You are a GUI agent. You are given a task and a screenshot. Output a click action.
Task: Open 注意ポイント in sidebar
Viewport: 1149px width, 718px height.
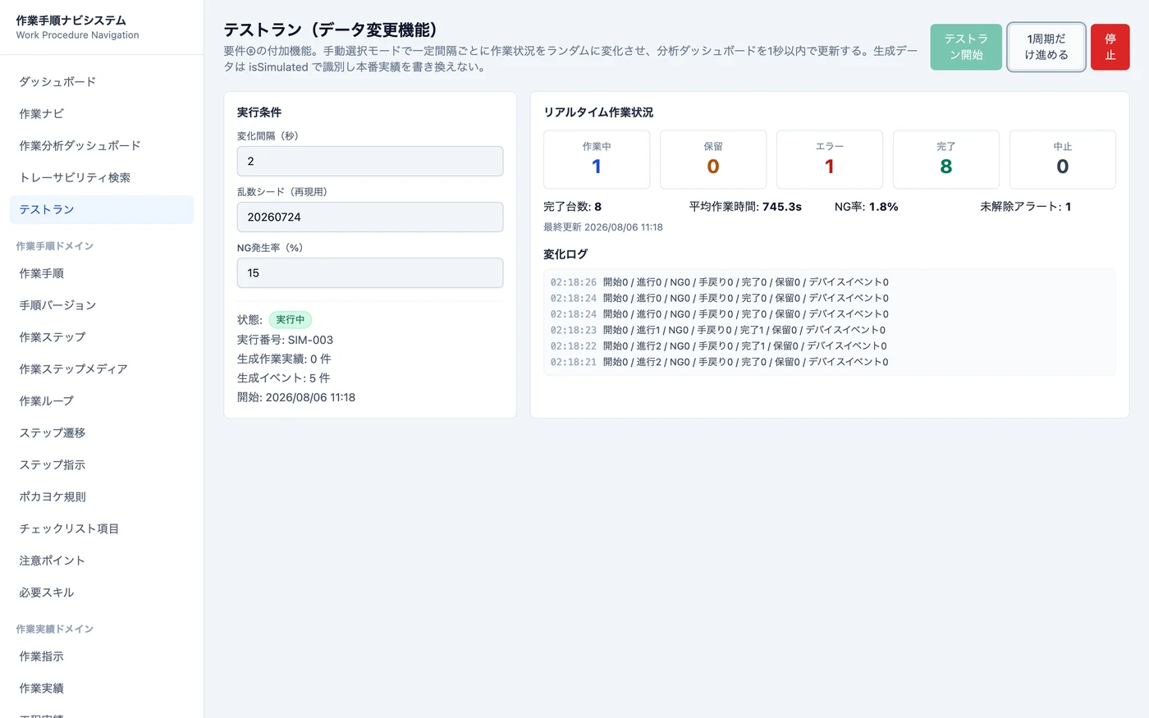102,561
